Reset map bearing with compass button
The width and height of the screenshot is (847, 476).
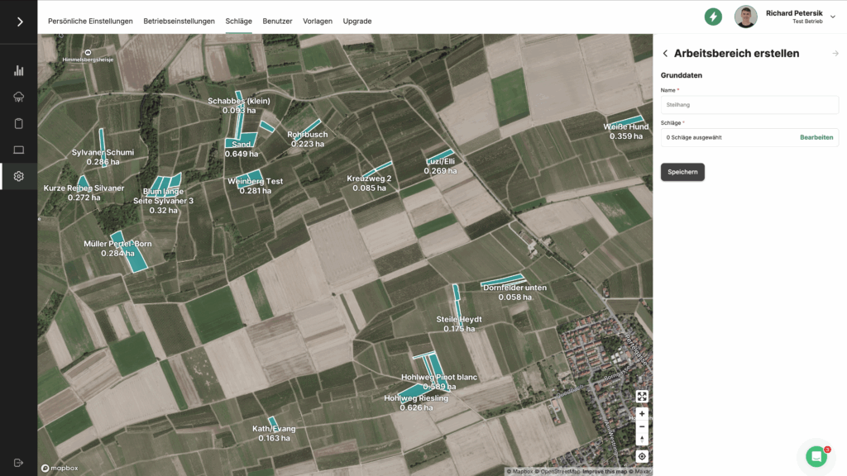pos(642,440)
